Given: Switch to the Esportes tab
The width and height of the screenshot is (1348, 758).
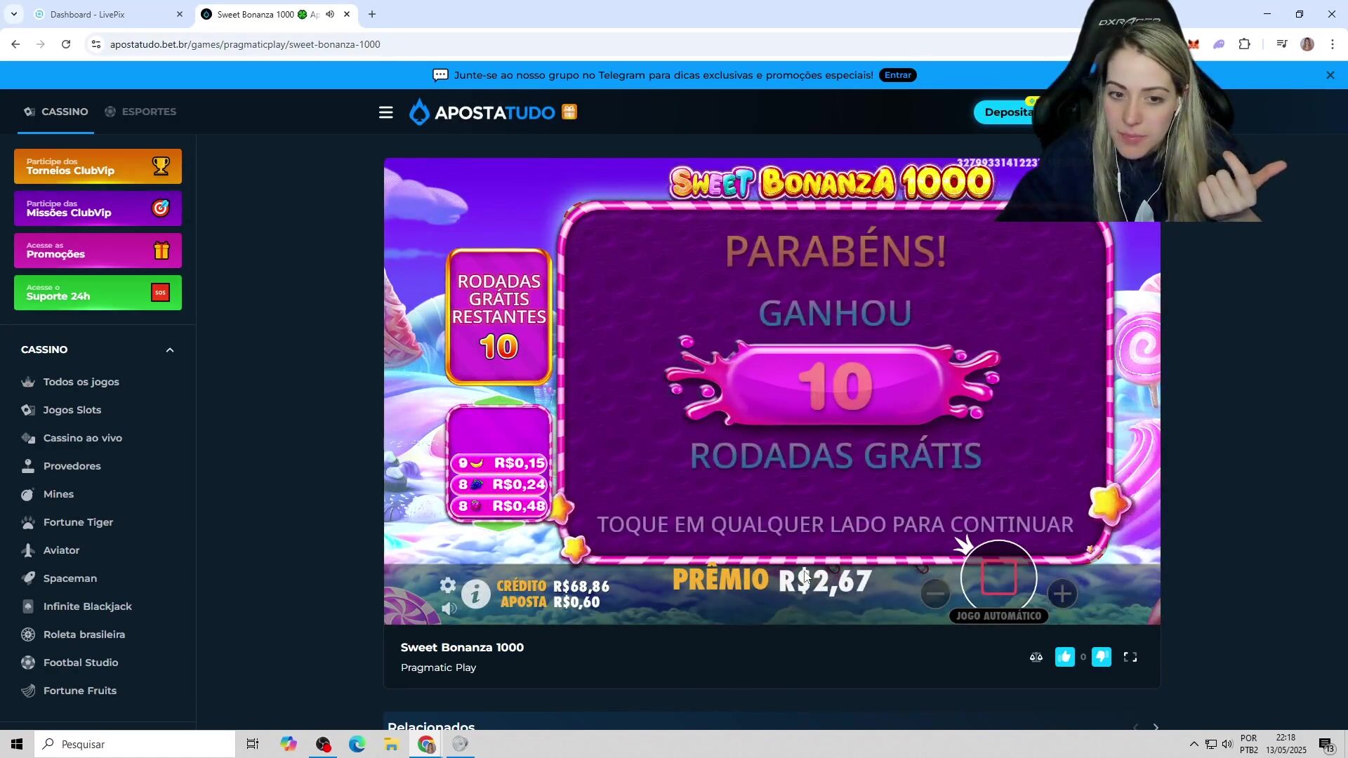Looking at the screenshot, I should coord(140,112).
